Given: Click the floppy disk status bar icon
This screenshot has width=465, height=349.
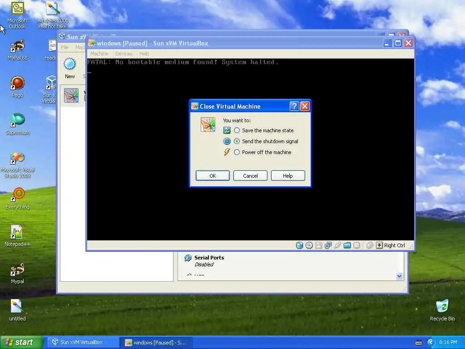Looking at the screenshot, I should (x=318, y=245).
